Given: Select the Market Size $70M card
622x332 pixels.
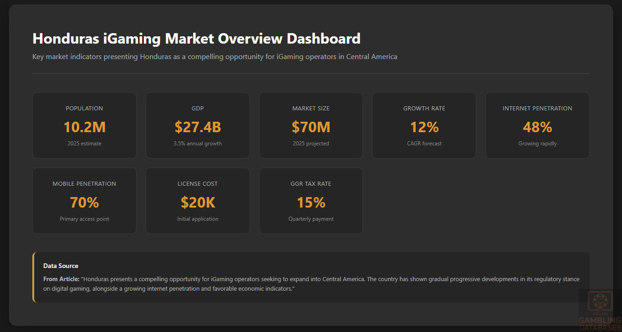Looking at the screenshot, I should (311, 125).
